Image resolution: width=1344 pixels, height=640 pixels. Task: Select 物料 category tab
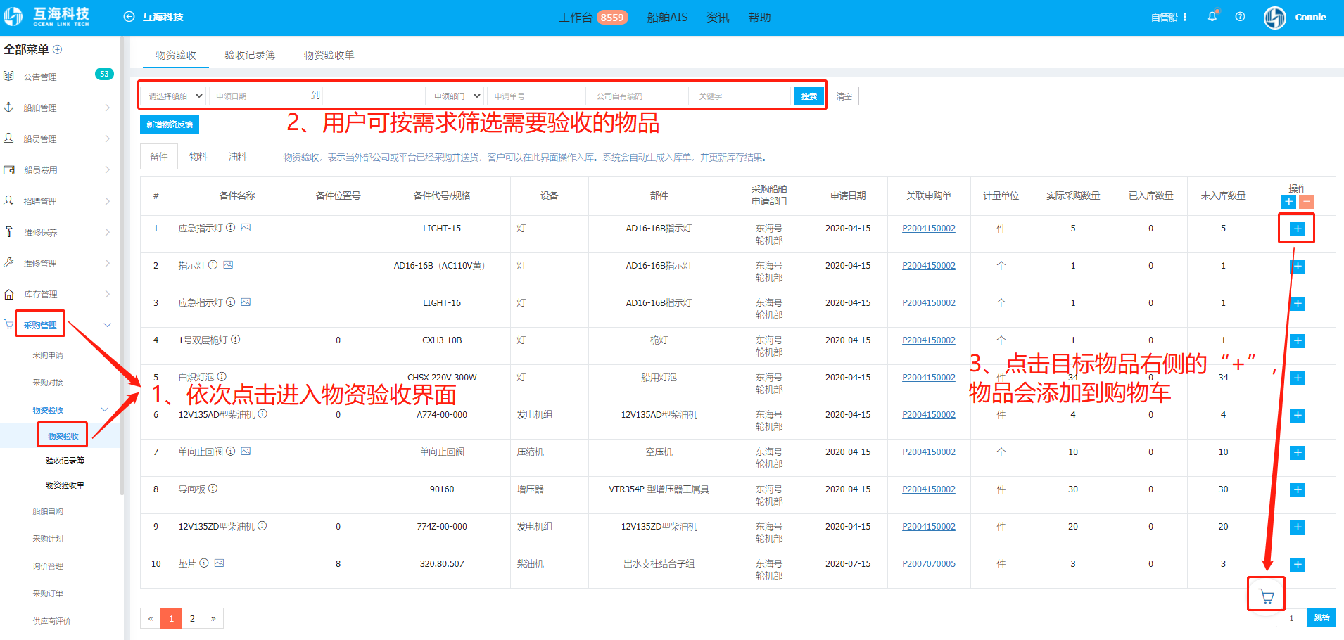click(198, 157)
